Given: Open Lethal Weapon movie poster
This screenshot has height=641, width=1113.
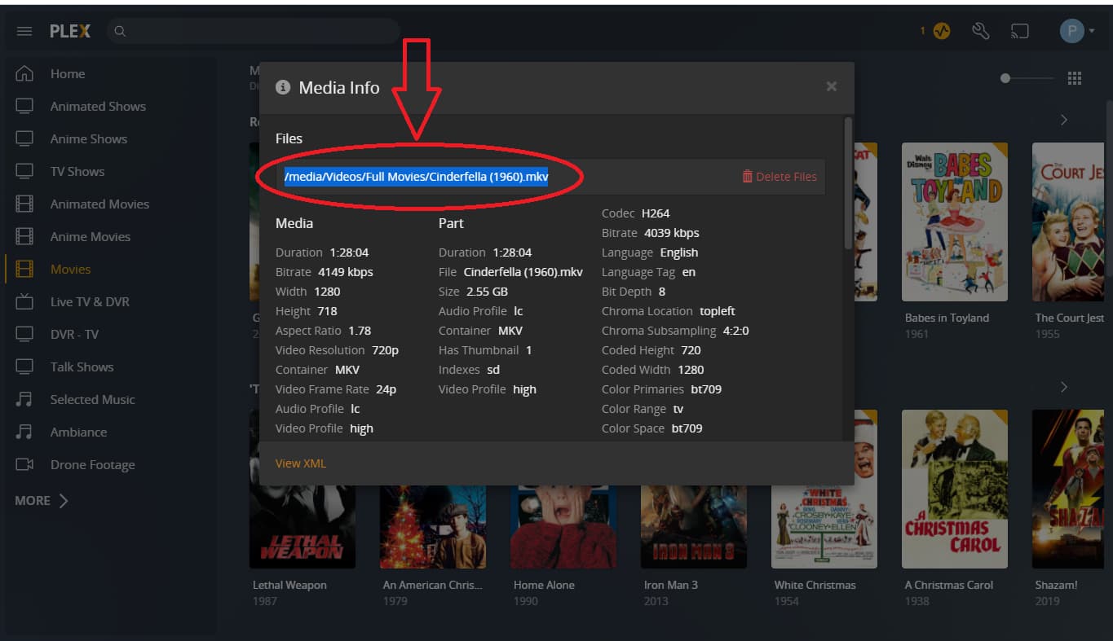Looking at the screenshot, I should [x=303, y=527].
